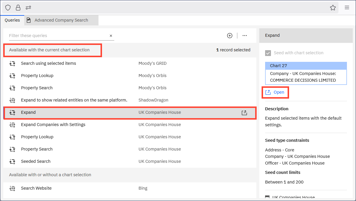Click Address - Core seed constraint
This screenshot has width=356, height=201.
tap(280, 150)
